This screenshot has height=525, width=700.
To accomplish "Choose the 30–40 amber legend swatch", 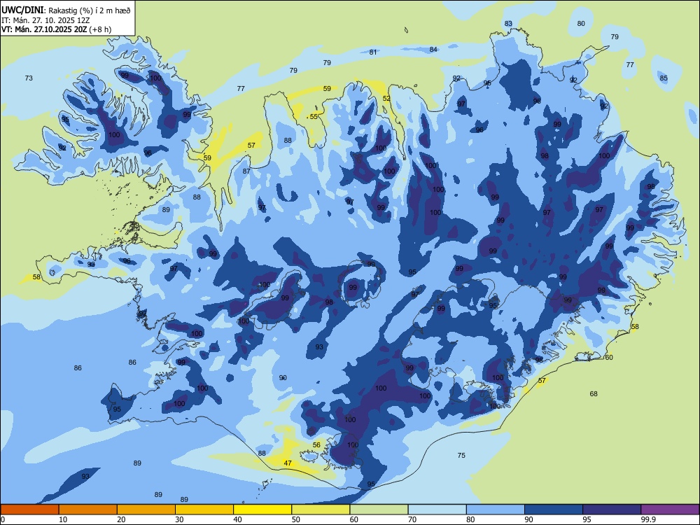I will click(204, 510).
